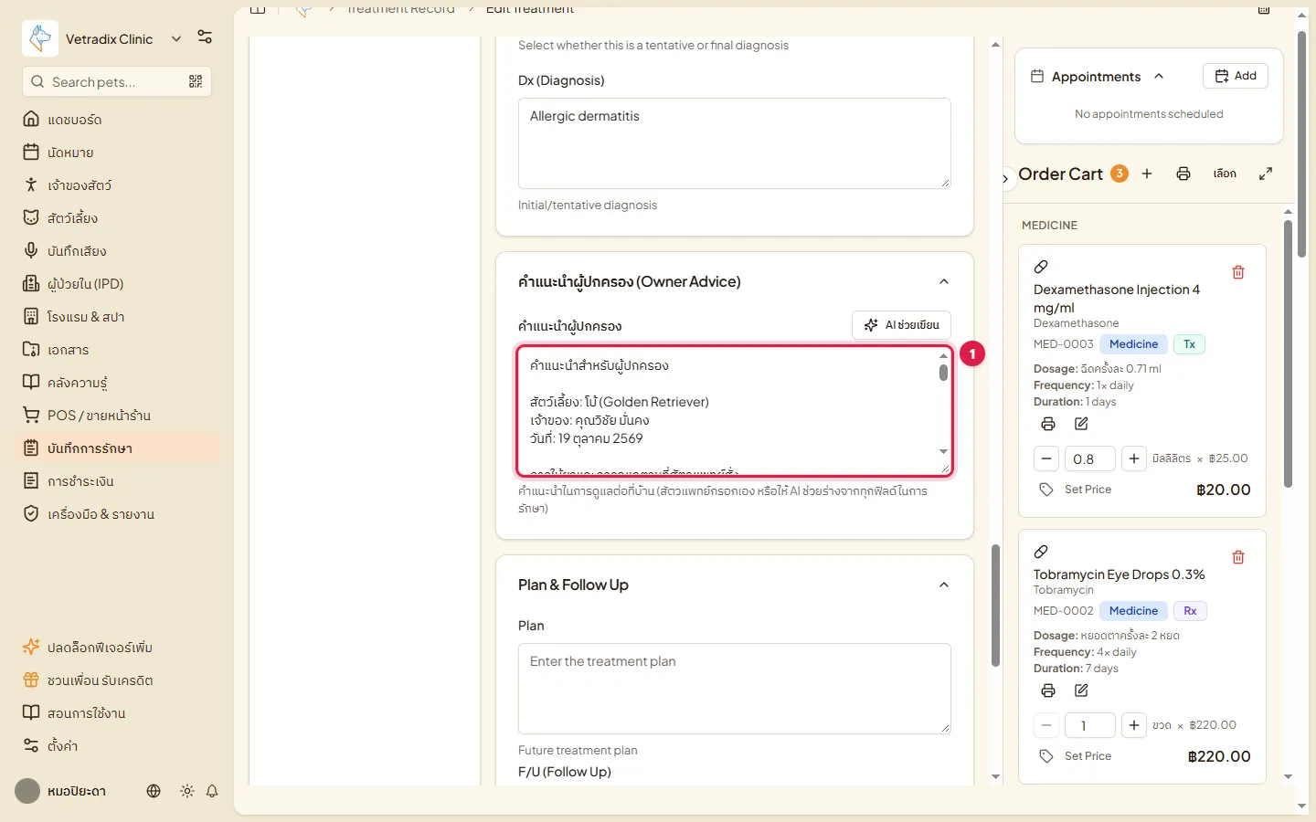Edit the Tobramycin Eye Drops dosage
The image size is (1316, 822).
click(1081, 690)
